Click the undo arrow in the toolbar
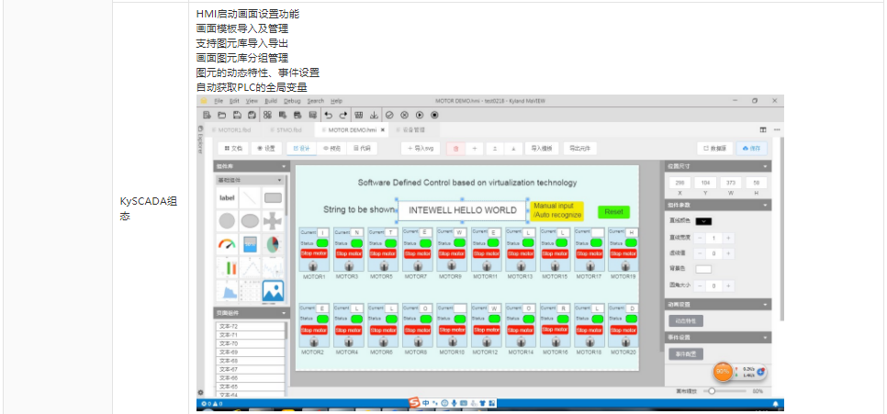 tap(328, 116)
